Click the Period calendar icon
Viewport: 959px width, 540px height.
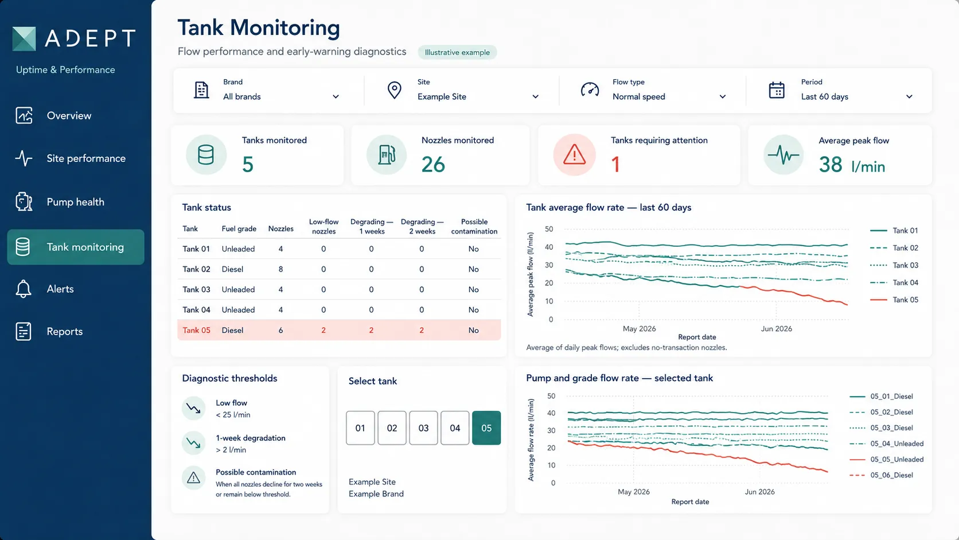(777, 90)
